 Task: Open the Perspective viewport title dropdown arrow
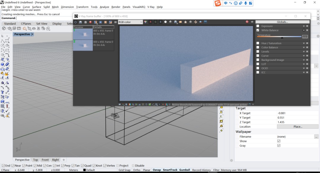point(33,34)
